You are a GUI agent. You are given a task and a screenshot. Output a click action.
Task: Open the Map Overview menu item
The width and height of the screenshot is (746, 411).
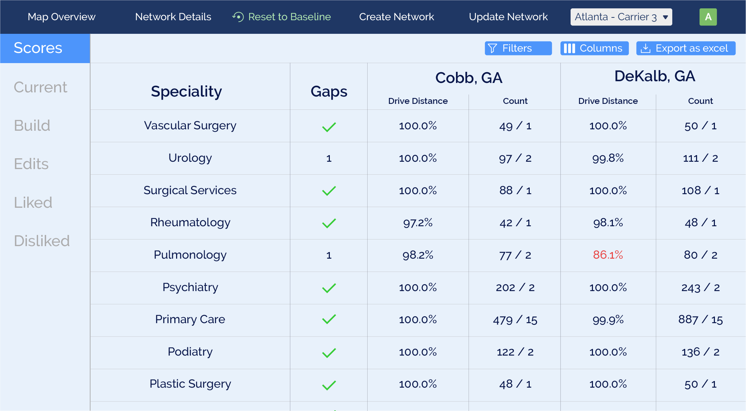click(x=61, y=17)
